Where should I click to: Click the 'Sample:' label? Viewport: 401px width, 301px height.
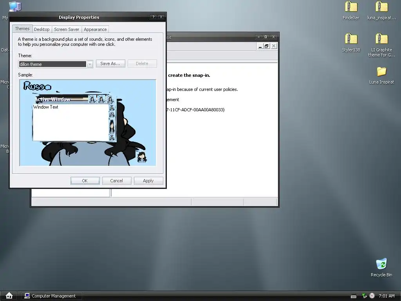click(25, 75)
